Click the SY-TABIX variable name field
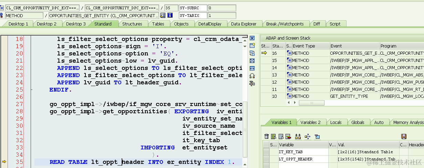 tap(193, 15)
